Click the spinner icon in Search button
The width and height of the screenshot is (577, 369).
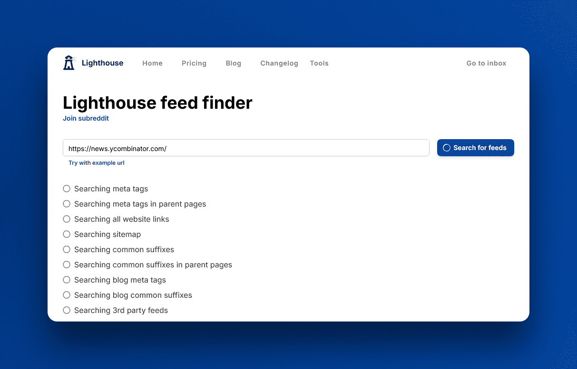pos(446,148)
